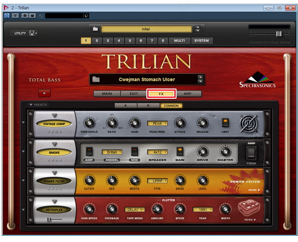This screenshot has height=242, width=298.
Task: Click the Power Filter RES knob
Action: [x=112, y=180]
